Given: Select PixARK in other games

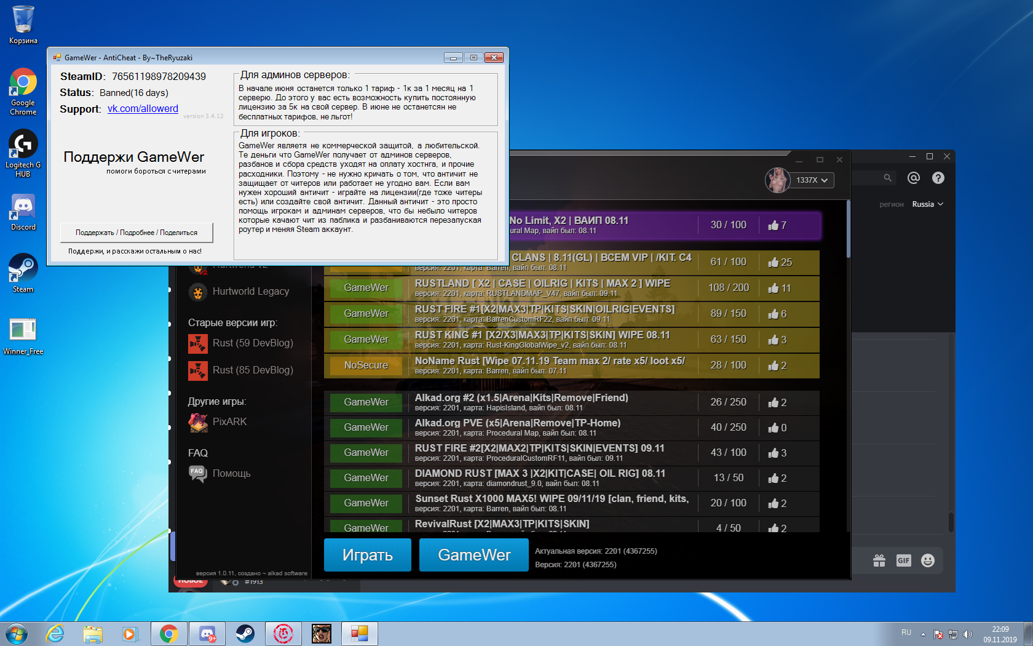Looking at the screenshot, I should tap(229, 422).
